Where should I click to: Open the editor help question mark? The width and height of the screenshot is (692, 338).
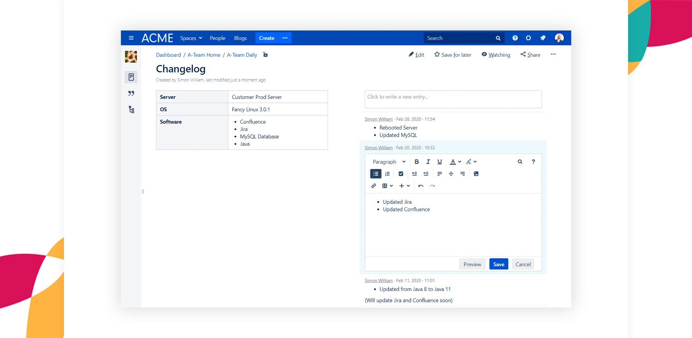(533, 162)
